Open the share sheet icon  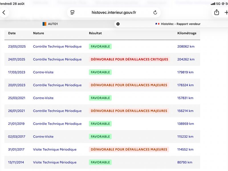pos(217,12)
